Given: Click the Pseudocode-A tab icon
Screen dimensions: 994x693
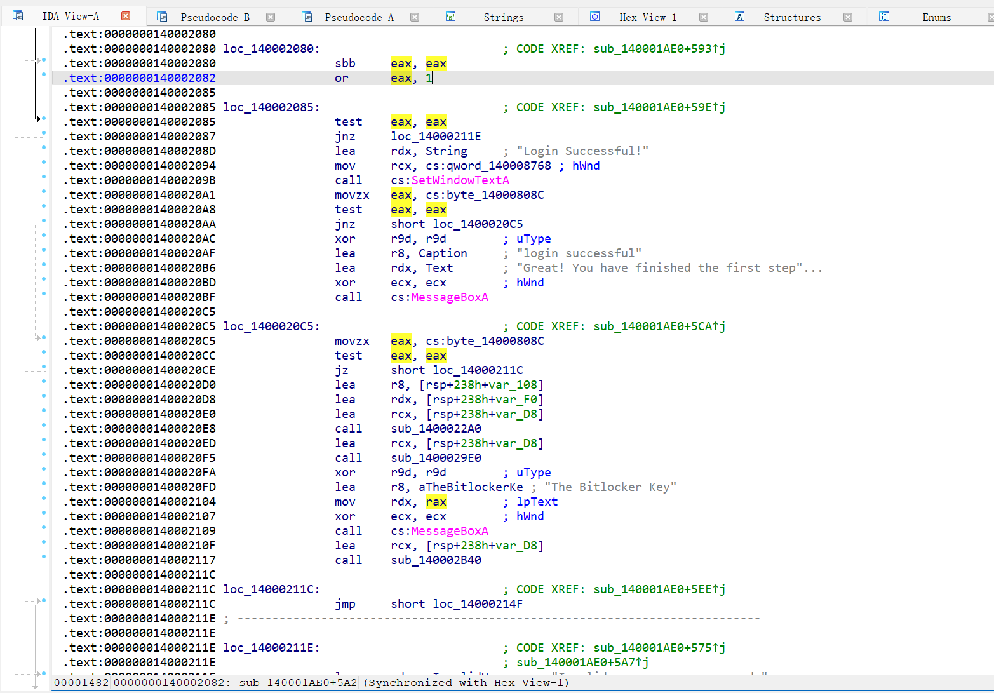Looking at the screenshot, I should 307,17.
